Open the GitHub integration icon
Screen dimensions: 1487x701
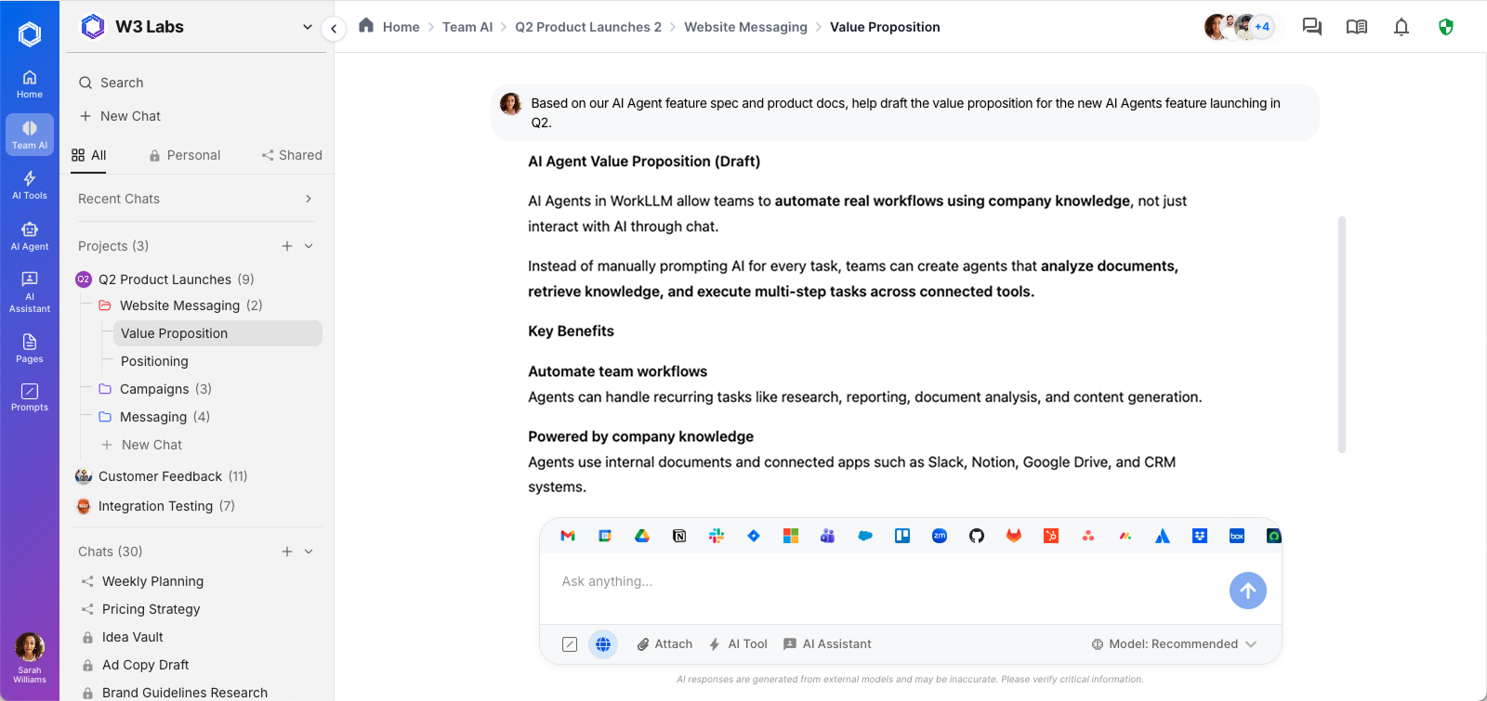click(x=977, y=536)
